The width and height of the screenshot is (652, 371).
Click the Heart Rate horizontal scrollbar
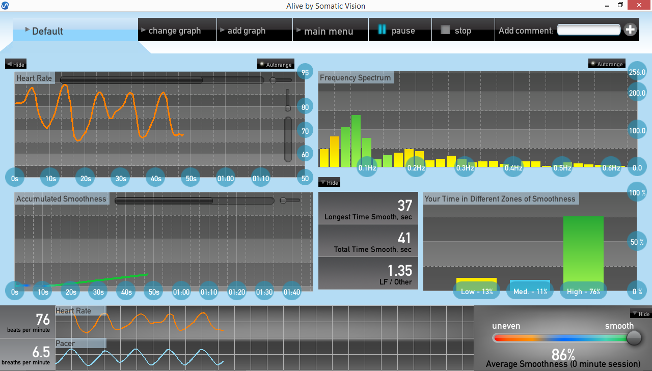(162, 80)
